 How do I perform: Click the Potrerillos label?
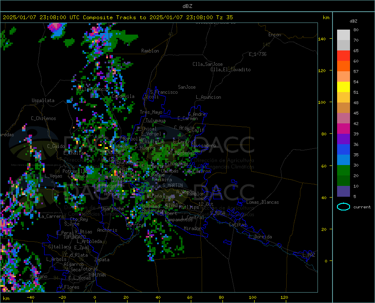pyautogui.click(x=76, y=171)
